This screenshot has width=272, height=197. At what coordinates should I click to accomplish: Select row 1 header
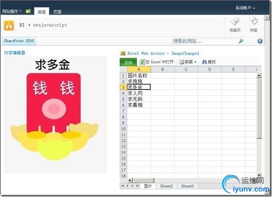coord(123,76)
